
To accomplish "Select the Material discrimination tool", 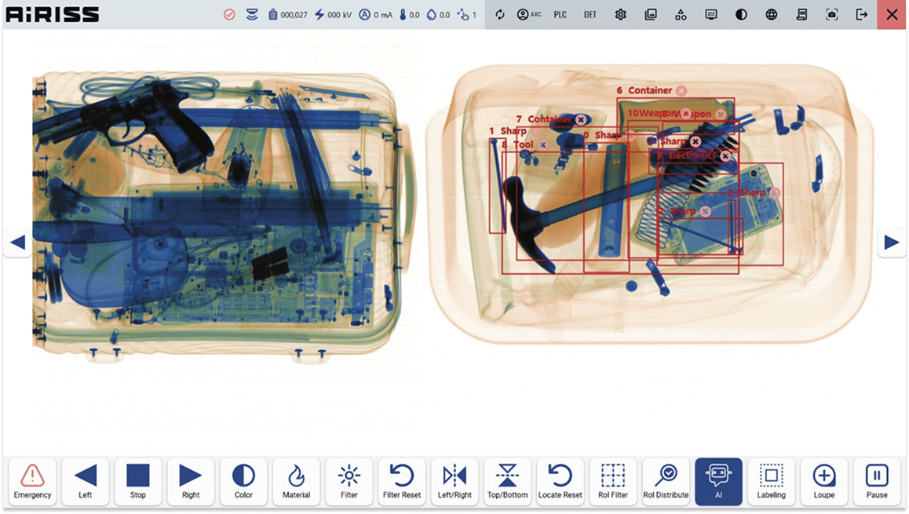I will [296, 481].
